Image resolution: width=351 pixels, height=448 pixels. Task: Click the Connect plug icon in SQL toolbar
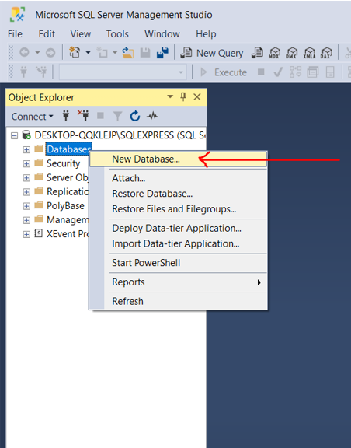coord(24,72)
